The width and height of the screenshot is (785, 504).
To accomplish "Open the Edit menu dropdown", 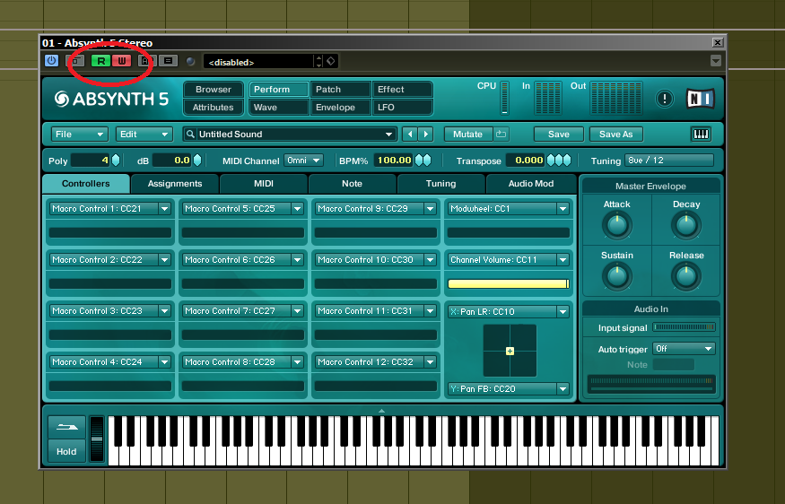I will click(x=144, y=135).
